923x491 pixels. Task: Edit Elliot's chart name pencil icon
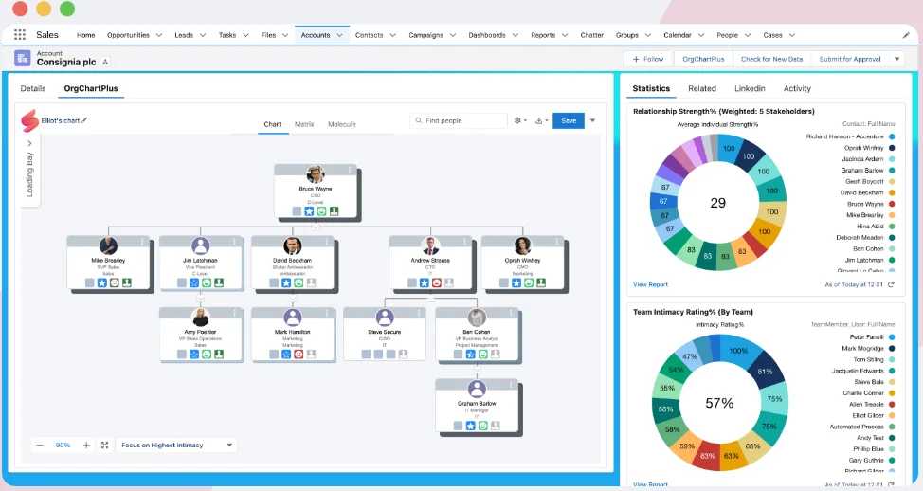coord(84,120)
